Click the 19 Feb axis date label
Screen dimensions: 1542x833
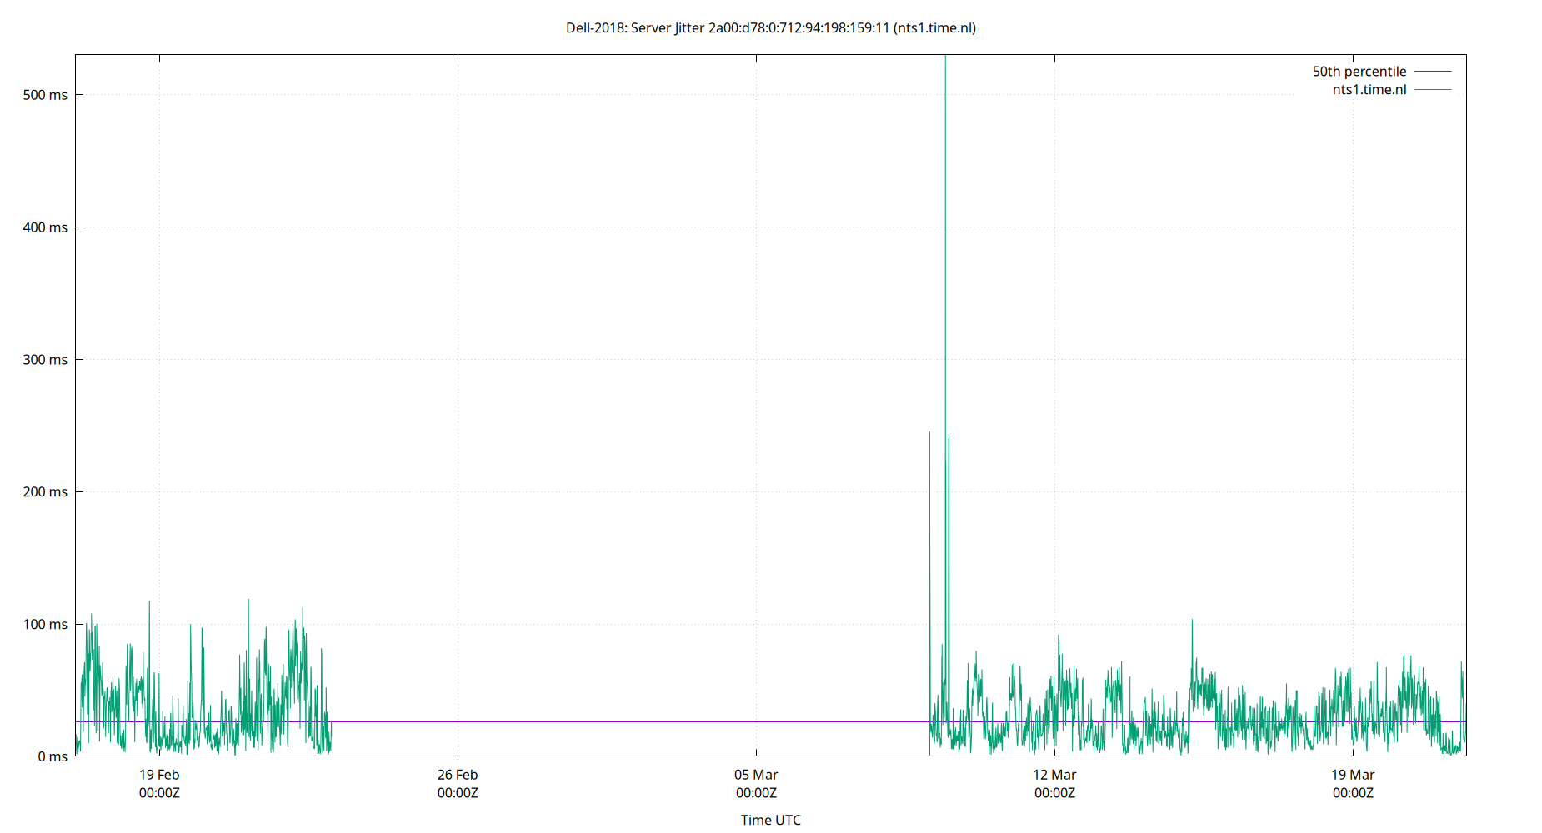158,775
